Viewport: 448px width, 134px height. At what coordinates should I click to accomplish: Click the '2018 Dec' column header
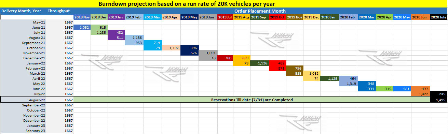[99, 17]
